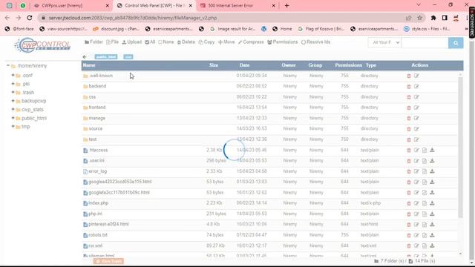475x267 pixels.
Task: Go back using the file manager arrow
Action: click(x=85, y=56)
